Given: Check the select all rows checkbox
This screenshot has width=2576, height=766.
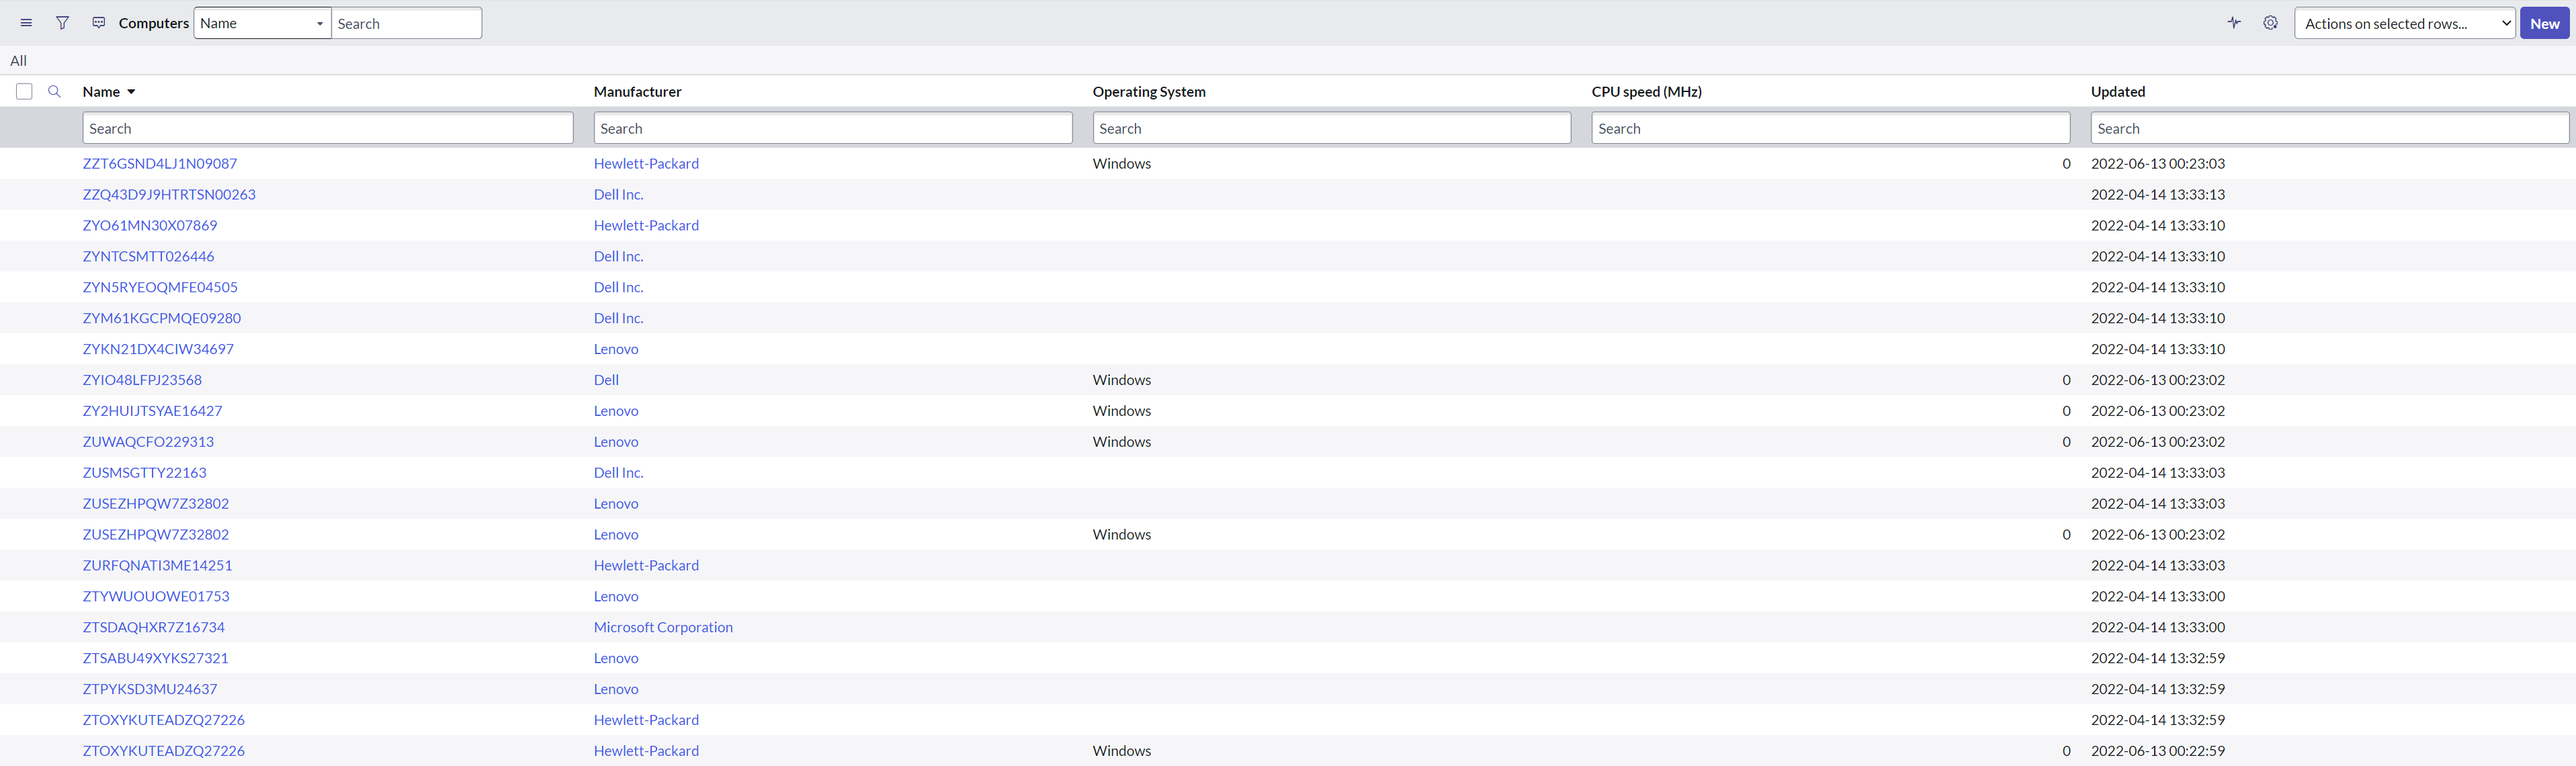Looking at the screenshot, I should pos(24,91).
